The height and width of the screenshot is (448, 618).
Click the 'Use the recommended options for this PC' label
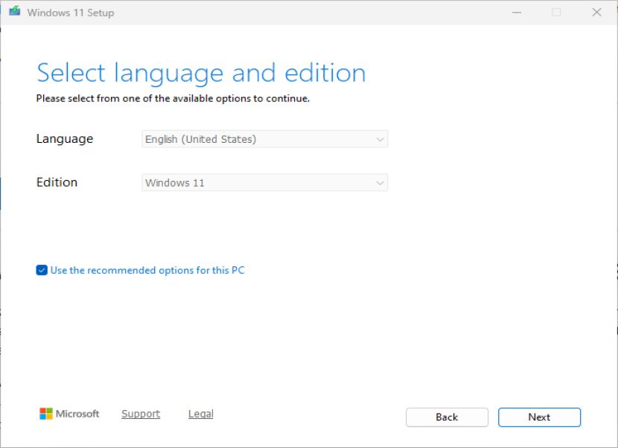point(147,270)
